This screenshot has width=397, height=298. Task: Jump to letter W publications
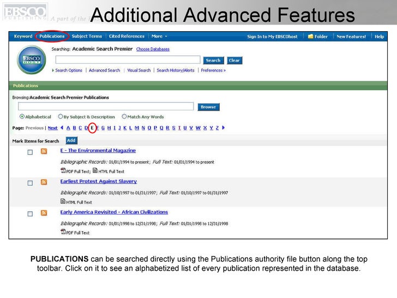(x=198, y=128)
